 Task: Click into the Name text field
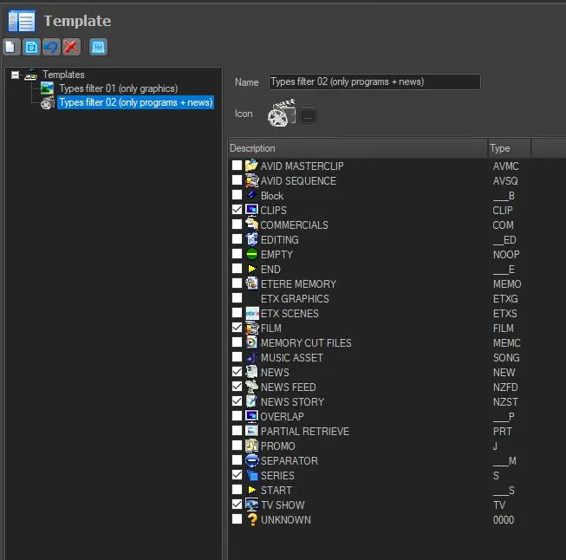click(374, 81)
